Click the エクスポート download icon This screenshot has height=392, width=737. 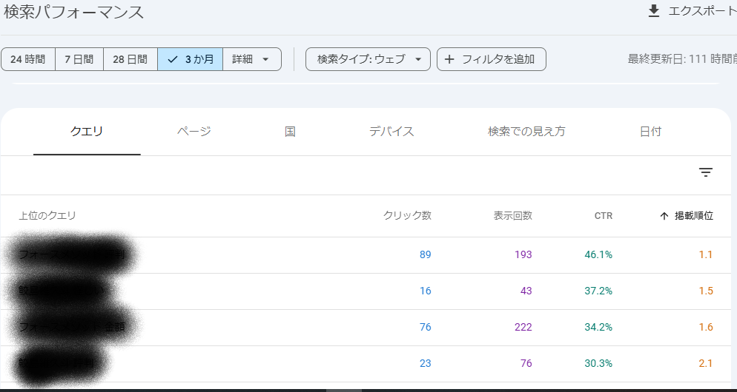click(x=653, y=11)
